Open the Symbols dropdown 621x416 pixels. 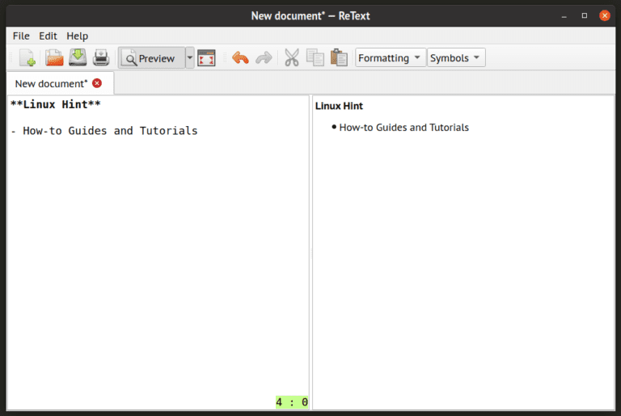pyautogui.click(x=456, y=58)
